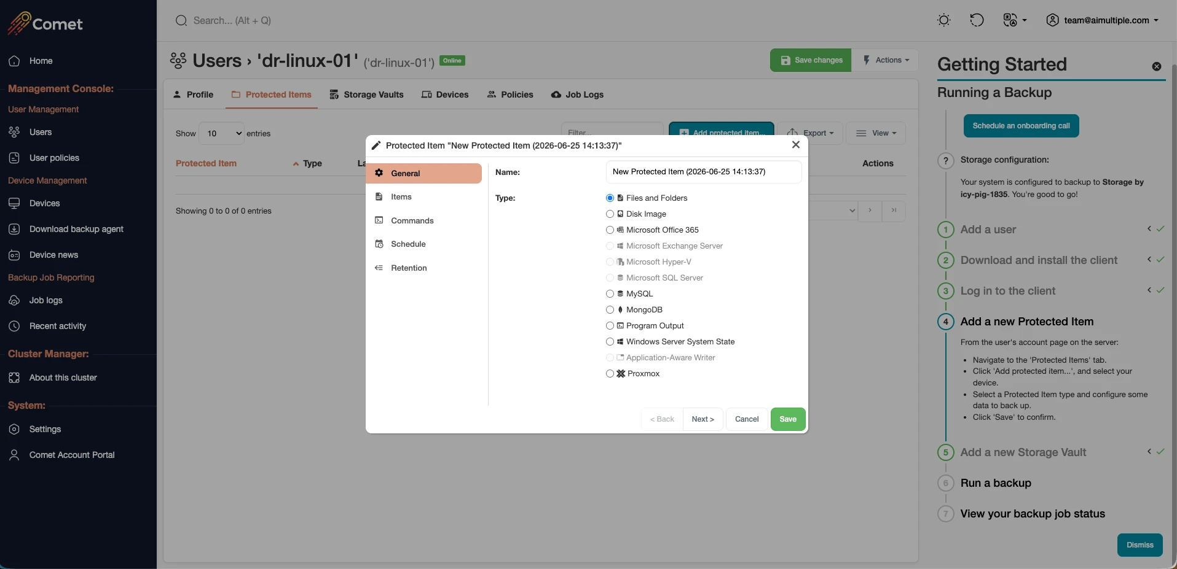The image size is (1177, 569).
Task: Click the refresh icon in top bar
Action: coord(977,20)
